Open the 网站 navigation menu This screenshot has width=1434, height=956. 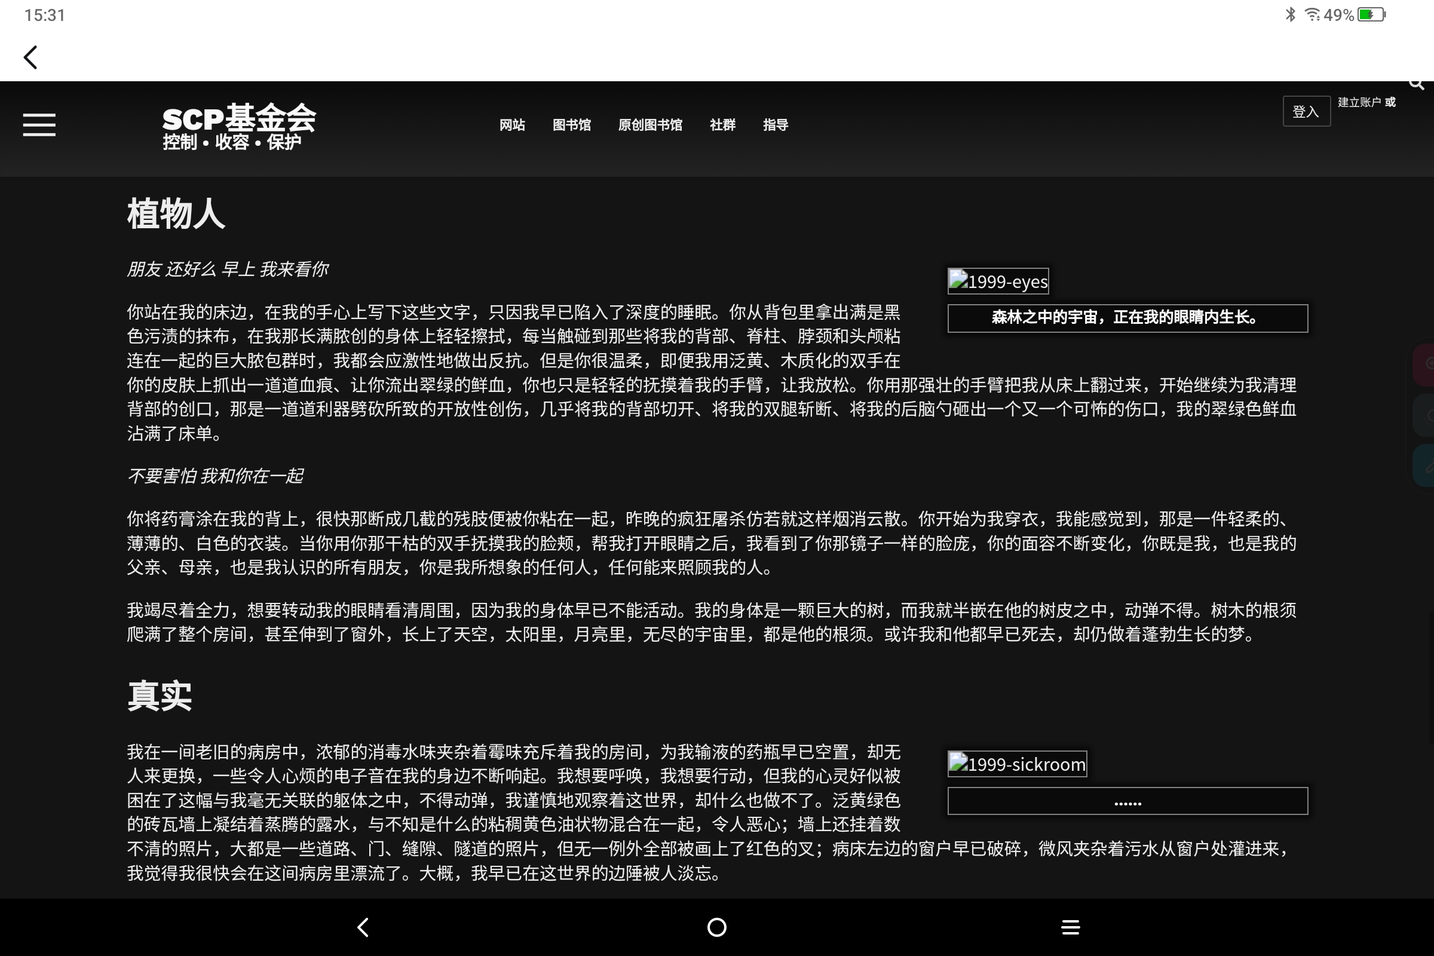pos(512,125)
